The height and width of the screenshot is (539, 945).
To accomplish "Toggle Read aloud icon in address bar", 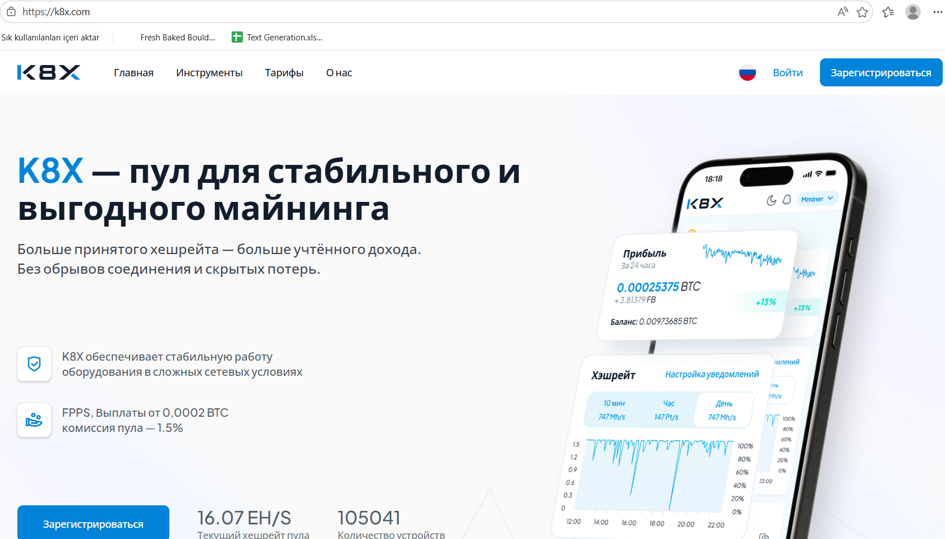I will 842,12.
